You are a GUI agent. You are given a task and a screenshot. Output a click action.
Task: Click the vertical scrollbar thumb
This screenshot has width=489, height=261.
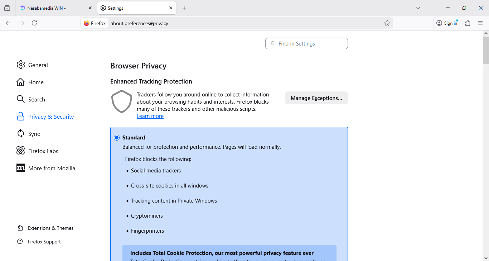pos(486,50)
